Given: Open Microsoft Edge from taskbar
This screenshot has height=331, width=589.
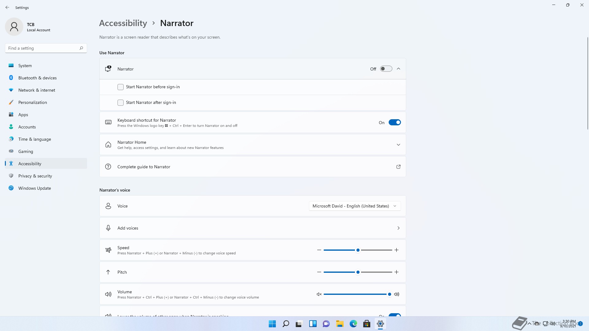Looking at the screenshot, I should [353, 324].
